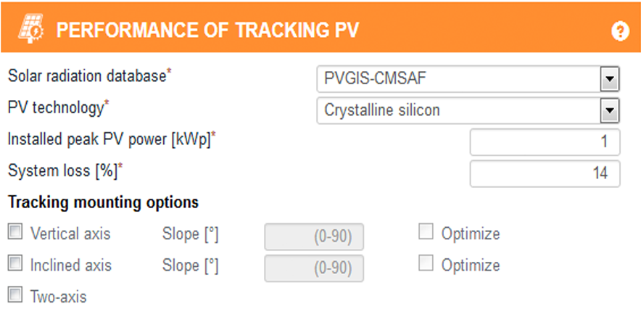Click the Solar radiation database label

point(90,75)
